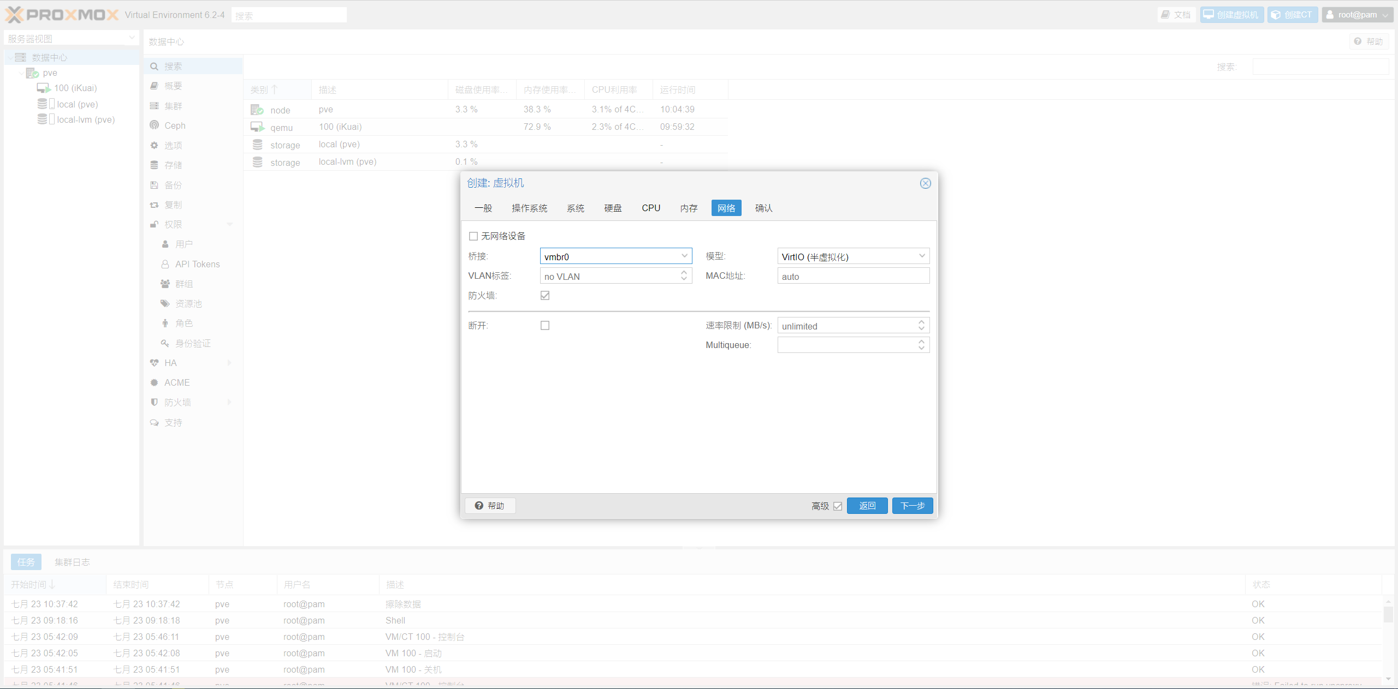This screenshot has width=1398, height=689.
Task: Click the API Tokens user icon
Action: pyautogui.click(x=165, y=265)
